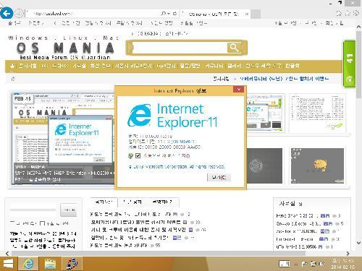Viewport: 362px width, 271px height.
Task: Open the post 모바일커뮤니티 포인트 합치기 이벤트
Action: point(136,222)
